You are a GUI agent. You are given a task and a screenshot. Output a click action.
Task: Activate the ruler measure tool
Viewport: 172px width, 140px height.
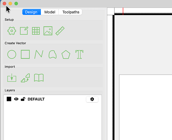tap(60, 31)
